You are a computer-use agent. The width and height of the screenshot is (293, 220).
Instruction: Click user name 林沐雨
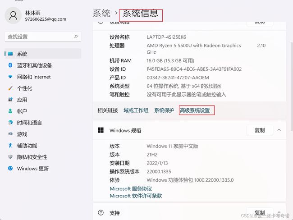[33, 13]
